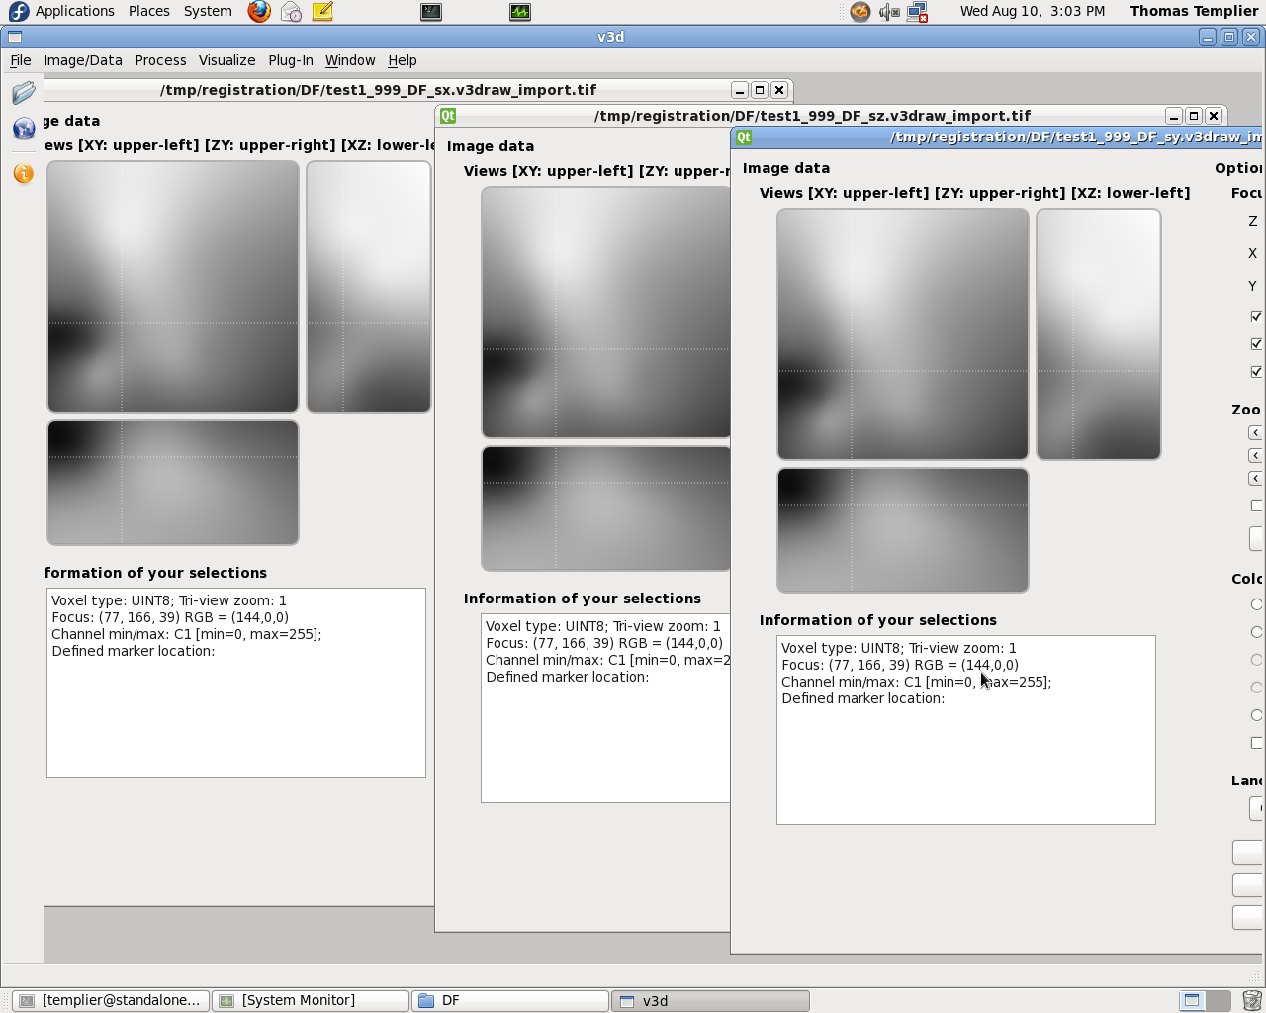The height and width of the screenshot is (1013, 1266).
Task: Click the network connection tray icon
Action: pos(918,12)
